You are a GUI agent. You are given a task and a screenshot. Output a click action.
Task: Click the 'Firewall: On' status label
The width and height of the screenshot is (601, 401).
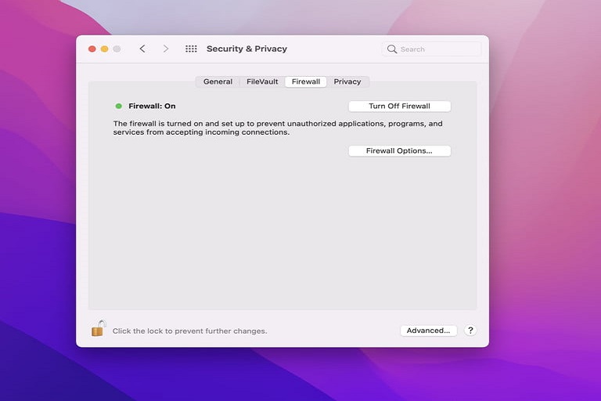point(152,106)
